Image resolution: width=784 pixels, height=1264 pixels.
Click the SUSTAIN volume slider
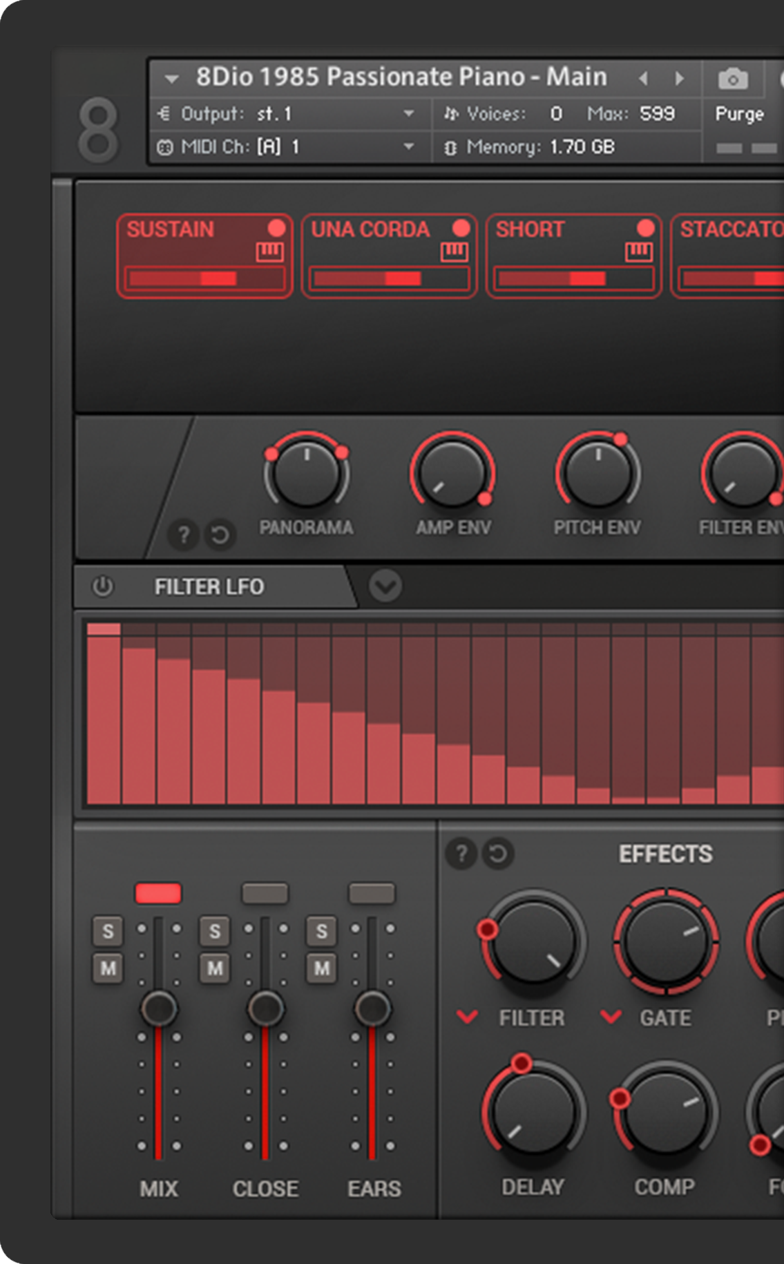(x=204, y=278)
